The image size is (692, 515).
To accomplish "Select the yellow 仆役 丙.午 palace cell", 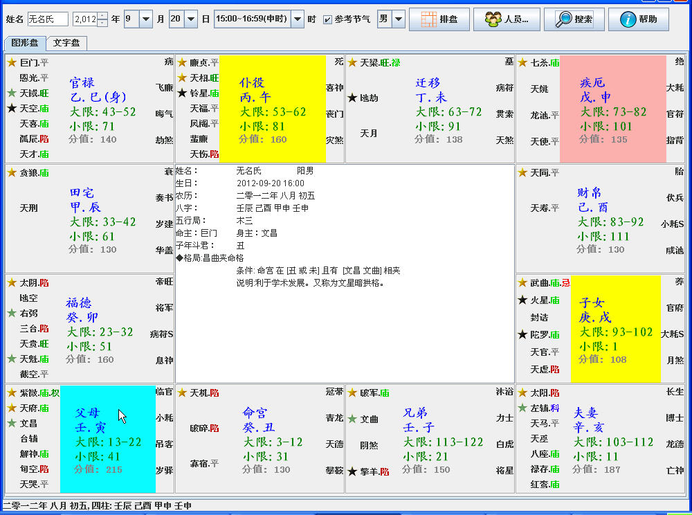I will tap(272, 109).
